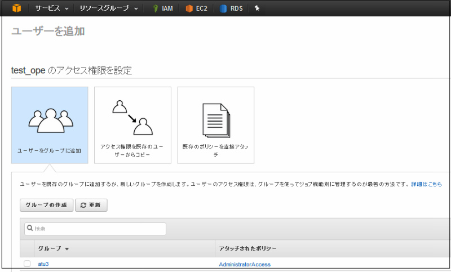Expand the リソースグループ dropdown

tap(108, 8)
